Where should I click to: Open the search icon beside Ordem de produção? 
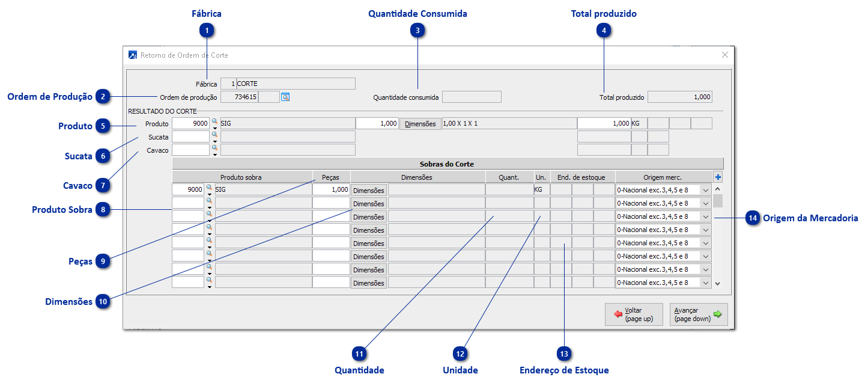point(285,97)
